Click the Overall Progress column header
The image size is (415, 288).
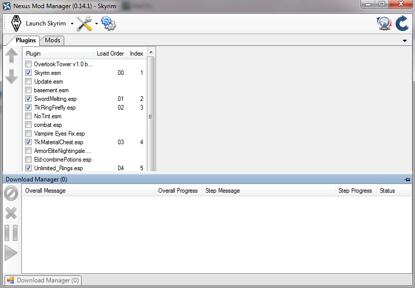pyautogui.click(x=178, y=191)
